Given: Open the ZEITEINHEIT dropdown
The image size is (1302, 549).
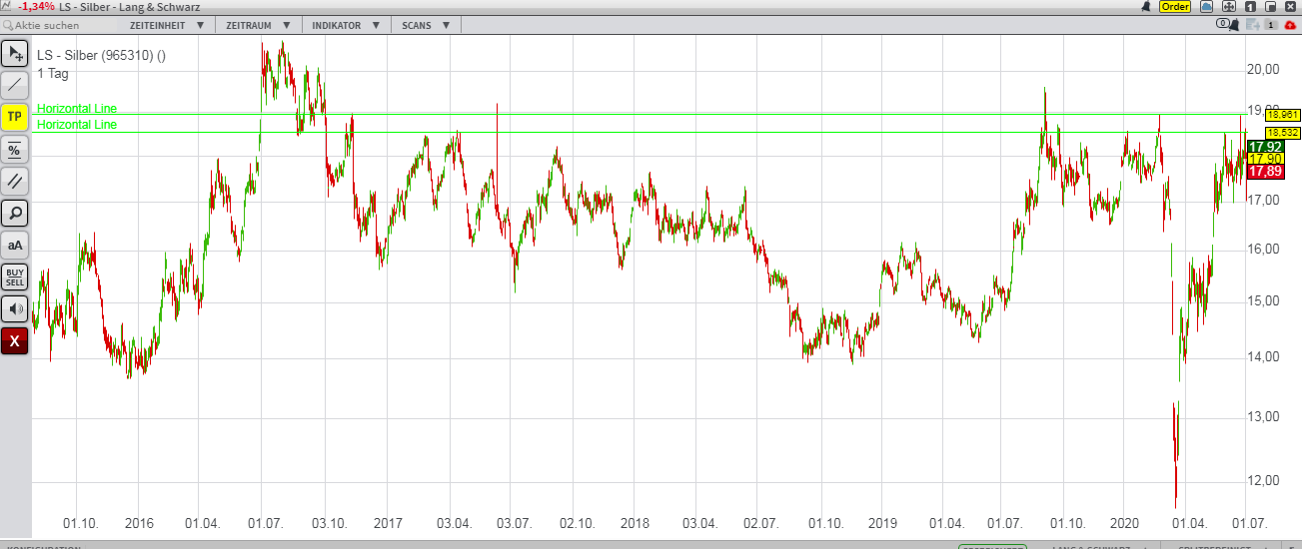Looking at the screenshot, I should (168, 25).
